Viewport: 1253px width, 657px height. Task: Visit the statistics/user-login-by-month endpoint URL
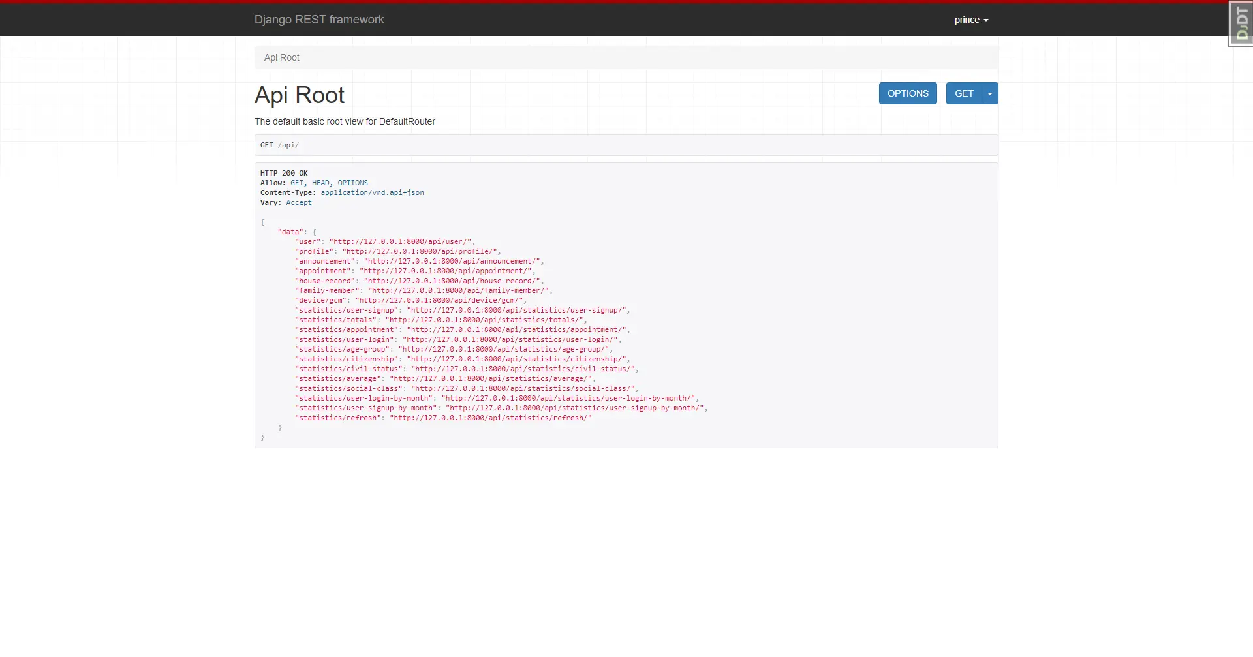click(x=568, y=398)
